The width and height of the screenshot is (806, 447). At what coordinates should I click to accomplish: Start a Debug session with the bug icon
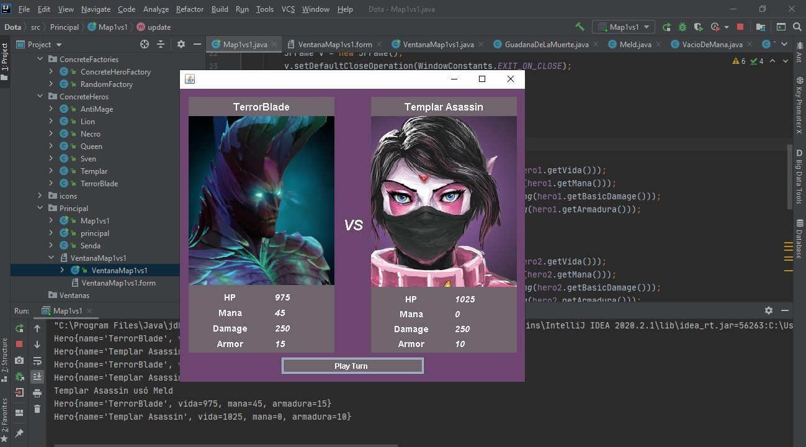[x=681, y=27]
